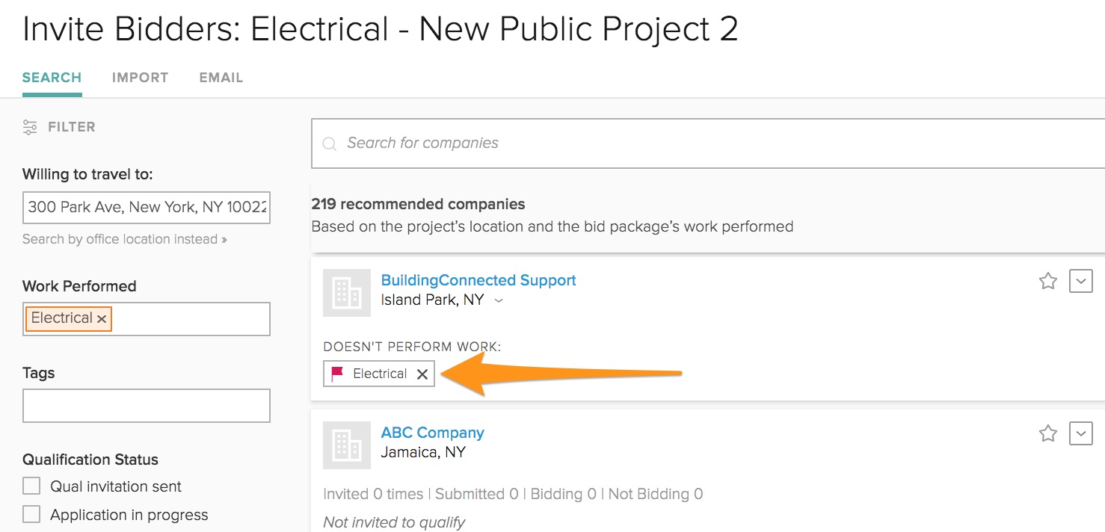This screenshot has height=532, width=1105.
Task: Check Application in progress checkbox
Action: 31,514
